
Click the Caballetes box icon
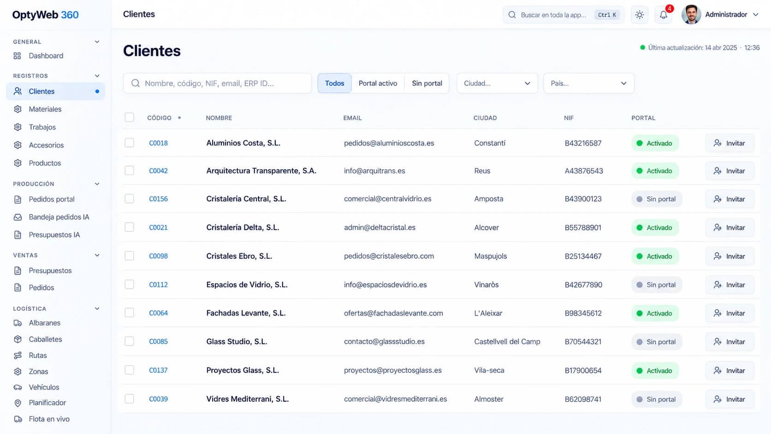click(x=18, y=339)
